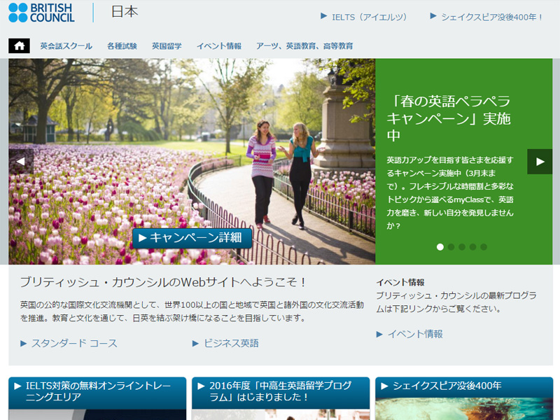Open the 各種試験 menu

coord(122,46)
